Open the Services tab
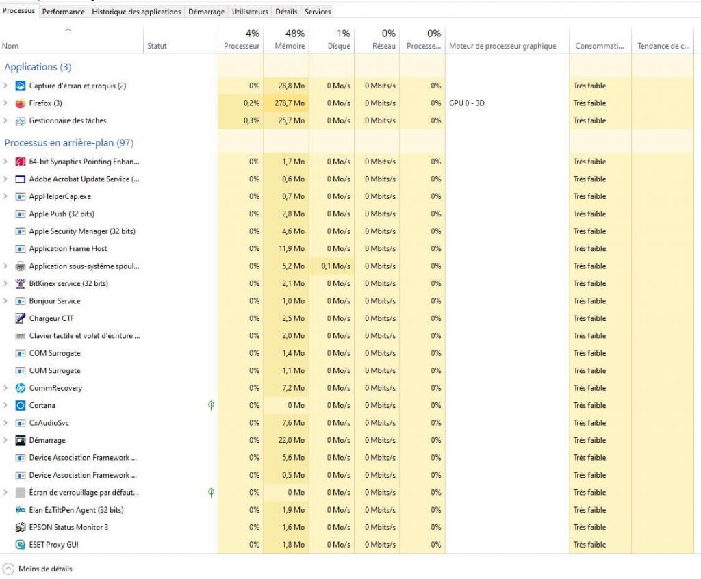Viewport: 701px width, 579px height. click(x=318, y=12)
